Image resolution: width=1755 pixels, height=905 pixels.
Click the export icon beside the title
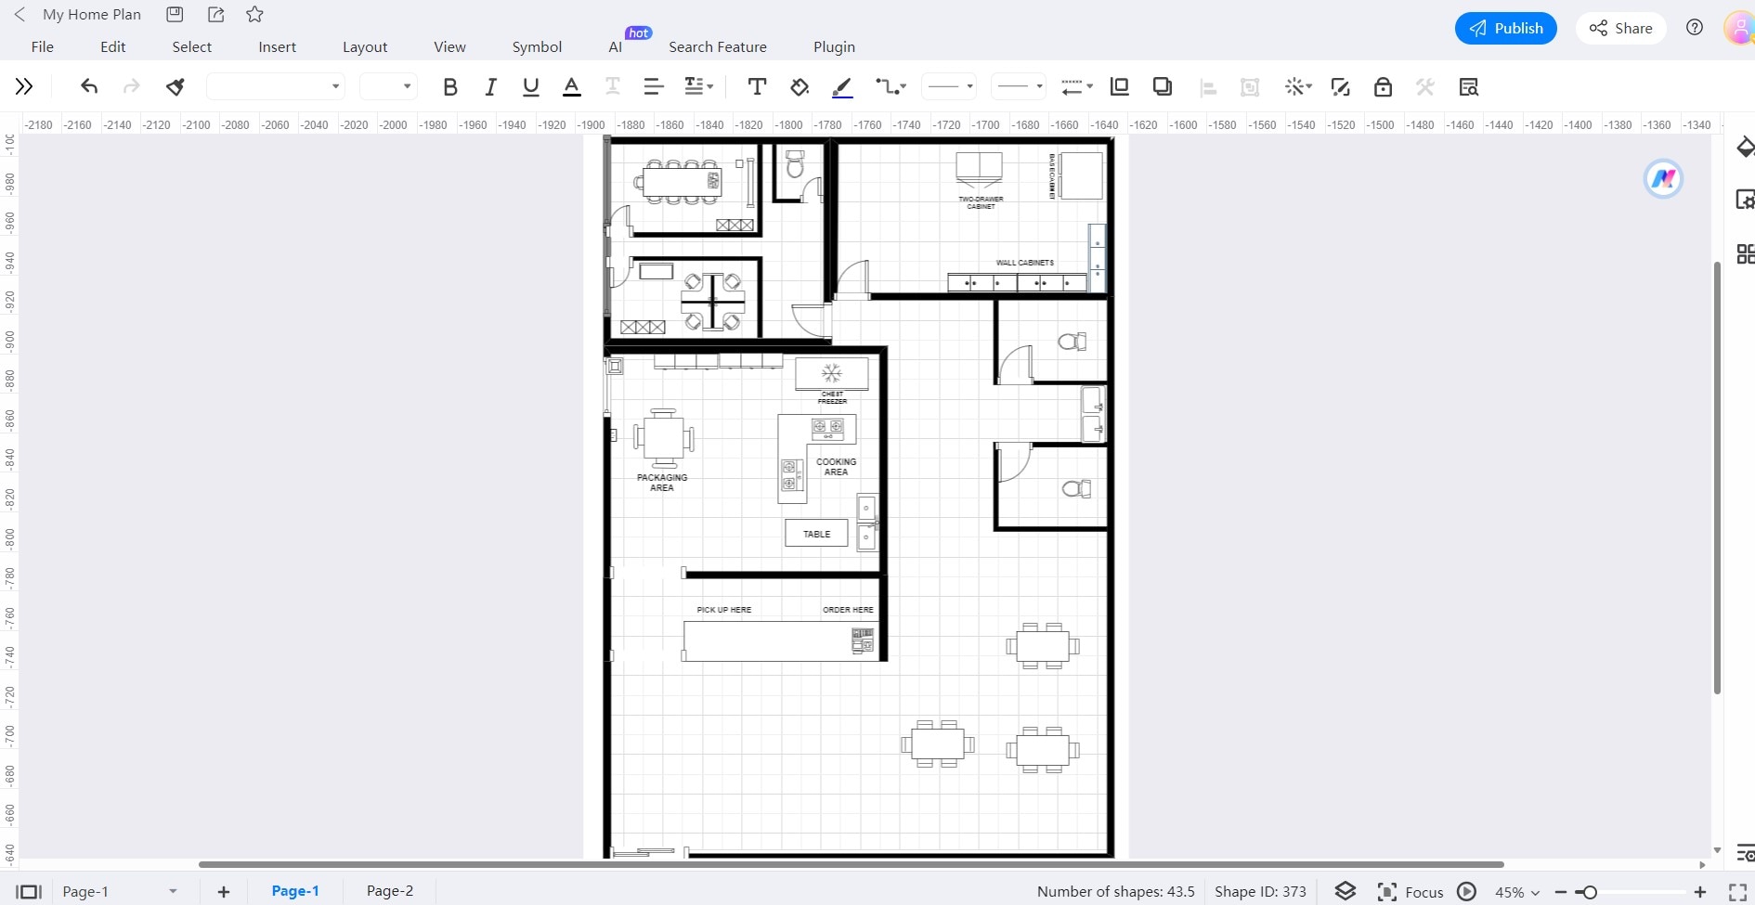tap(215, 14)
